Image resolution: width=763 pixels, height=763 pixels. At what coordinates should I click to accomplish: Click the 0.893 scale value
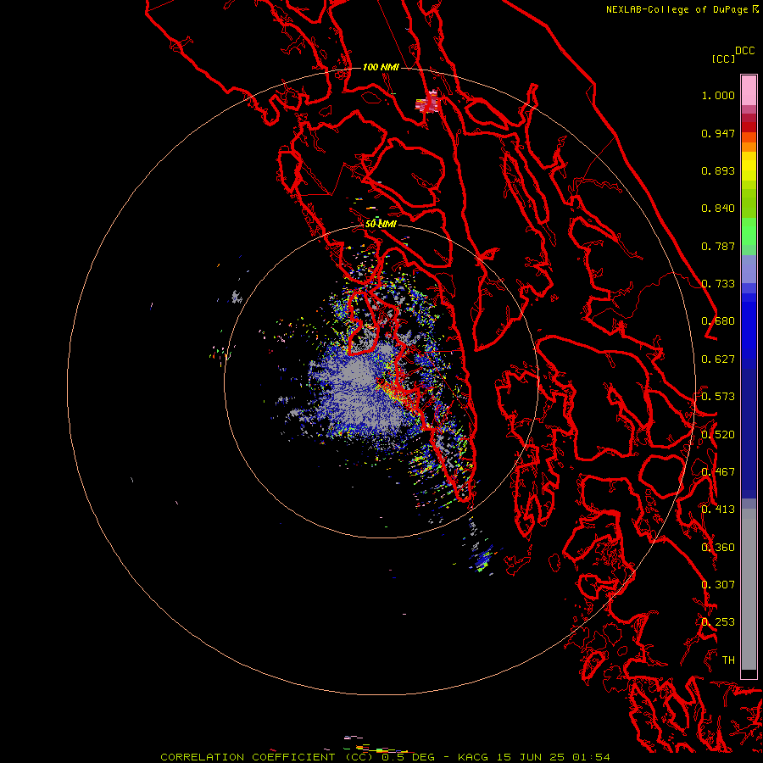pyautogui.click(x=718, y=170)
